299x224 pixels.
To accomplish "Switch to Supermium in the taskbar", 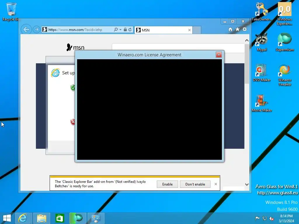I will pyautogui.click(x=78, y=218).
